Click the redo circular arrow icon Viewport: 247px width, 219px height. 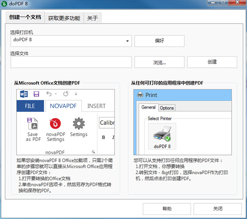[66, 94]
